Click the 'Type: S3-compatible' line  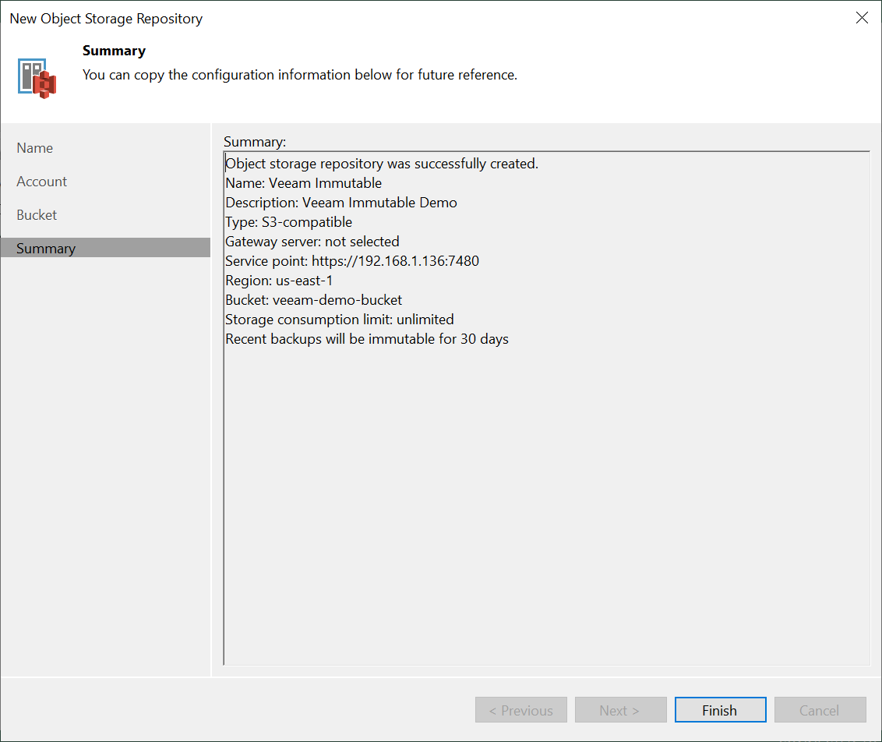pos(288,222)
